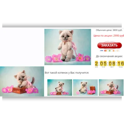Click the MasterCard payment icon
Screen dimensions: 124x124
(105, 51)
